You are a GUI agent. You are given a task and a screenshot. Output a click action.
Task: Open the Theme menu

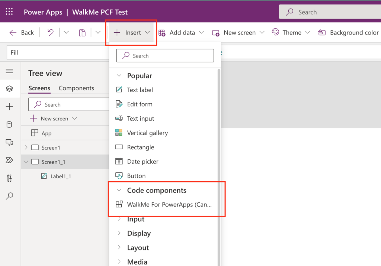pos(291,32)
